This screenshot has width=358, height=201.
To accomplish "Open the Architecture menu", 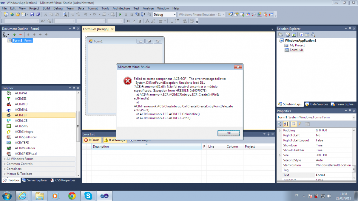I will coord(121,8).
